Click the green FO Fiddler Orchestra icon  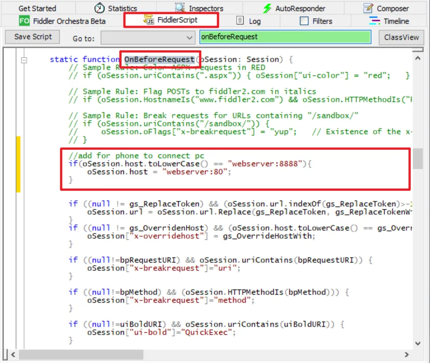pos(24,21)
